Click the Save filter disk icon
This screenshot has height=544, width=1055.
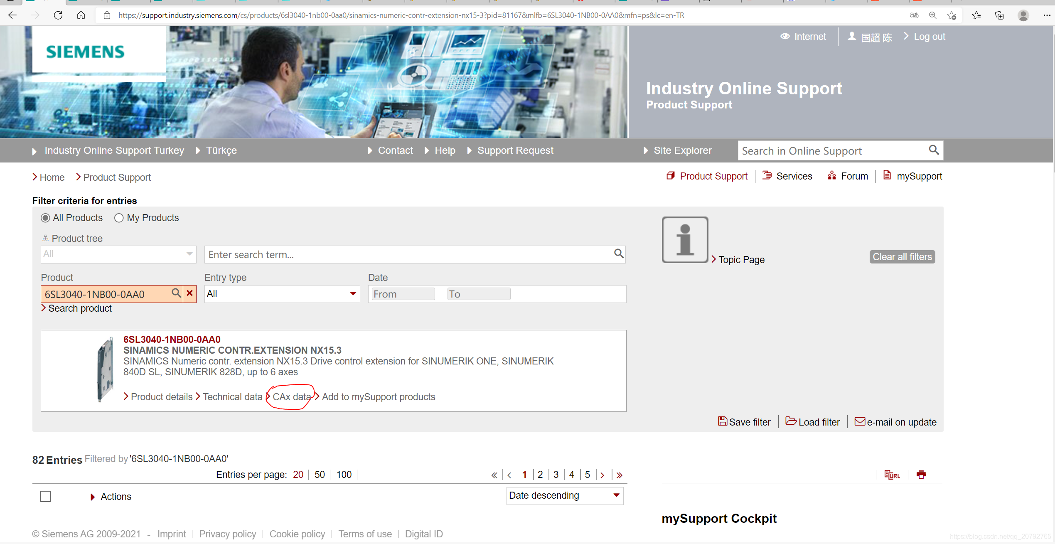coord(723,421)
